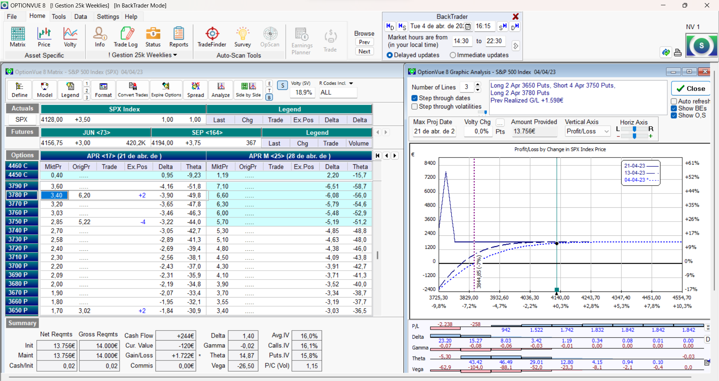Uncheck Show BEs option

pos(674,109)
